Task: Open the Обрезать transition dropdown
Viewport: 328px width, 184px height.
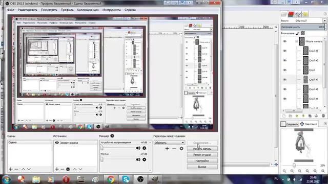Action: tap(169, 143)
